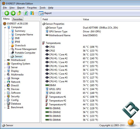The height and width of the screenshot is (129, 140).
Task: Open the DMI tree item
Action: coord(17,38)
